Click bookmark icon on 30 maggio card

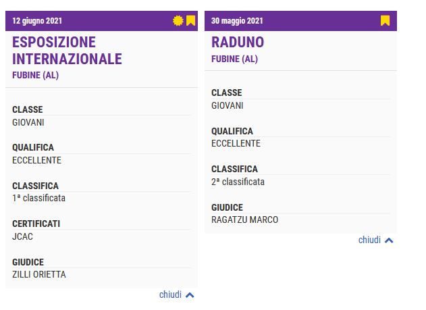click(385, 21)
